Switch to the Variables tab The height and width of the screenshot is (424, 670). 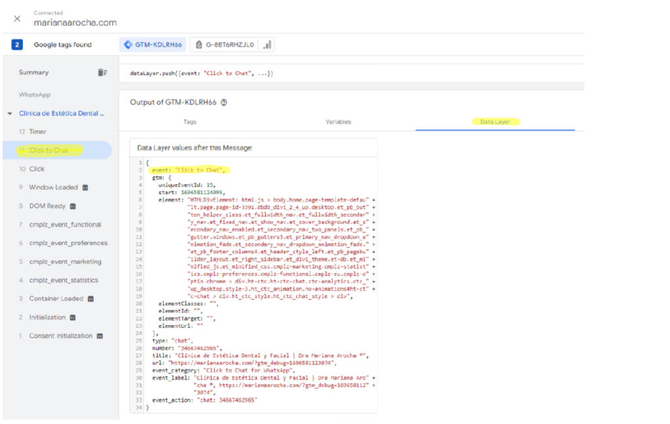tap(338, 122)
